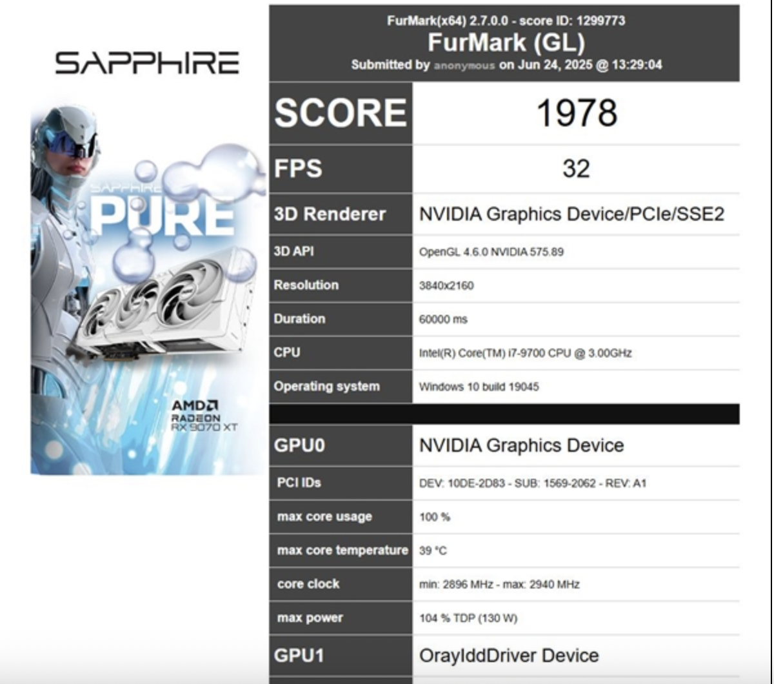Click the AMD Radeon RX 9070 XT badge

point(204,416)
